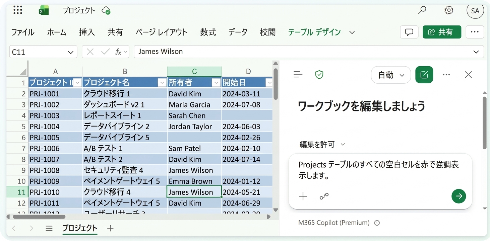Add attachment with the plus icon
The height and width of the screenshot is (241, 490).
[303, 196]
